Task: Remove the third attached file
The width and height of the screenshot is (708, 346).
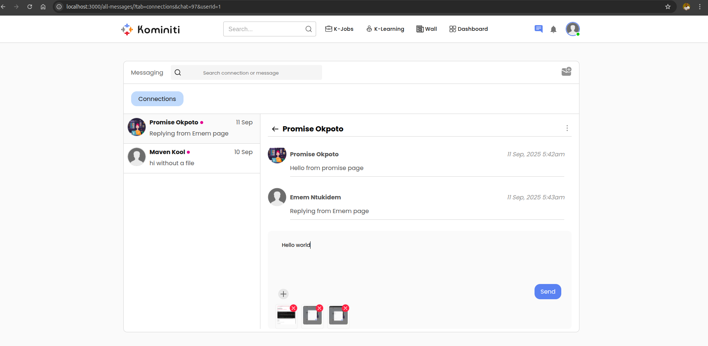Action: pyautogui.click(x=345, y=308)
